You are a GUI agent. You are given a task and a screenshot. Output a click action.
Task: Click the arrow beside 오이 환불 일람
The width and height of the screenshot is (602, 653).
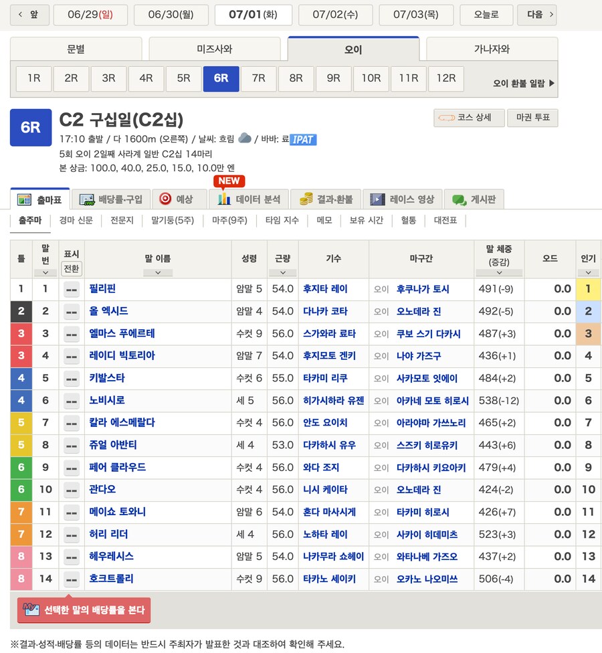[x=552, y=83]
